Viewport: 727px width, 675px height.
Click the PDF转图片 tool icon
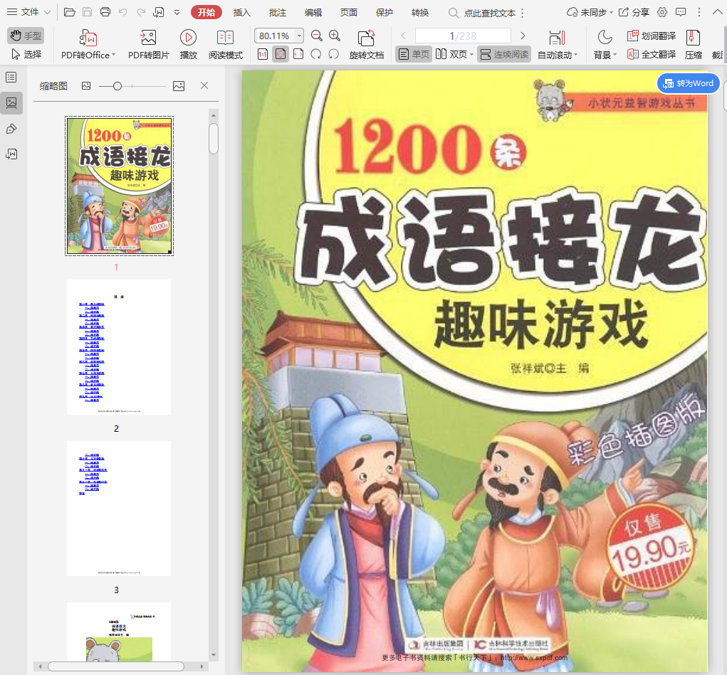pos(149,38)
